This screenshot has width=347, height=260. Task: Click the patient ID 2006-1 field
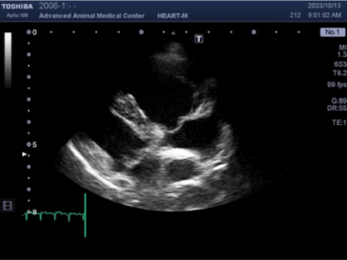tap(58, 6)
